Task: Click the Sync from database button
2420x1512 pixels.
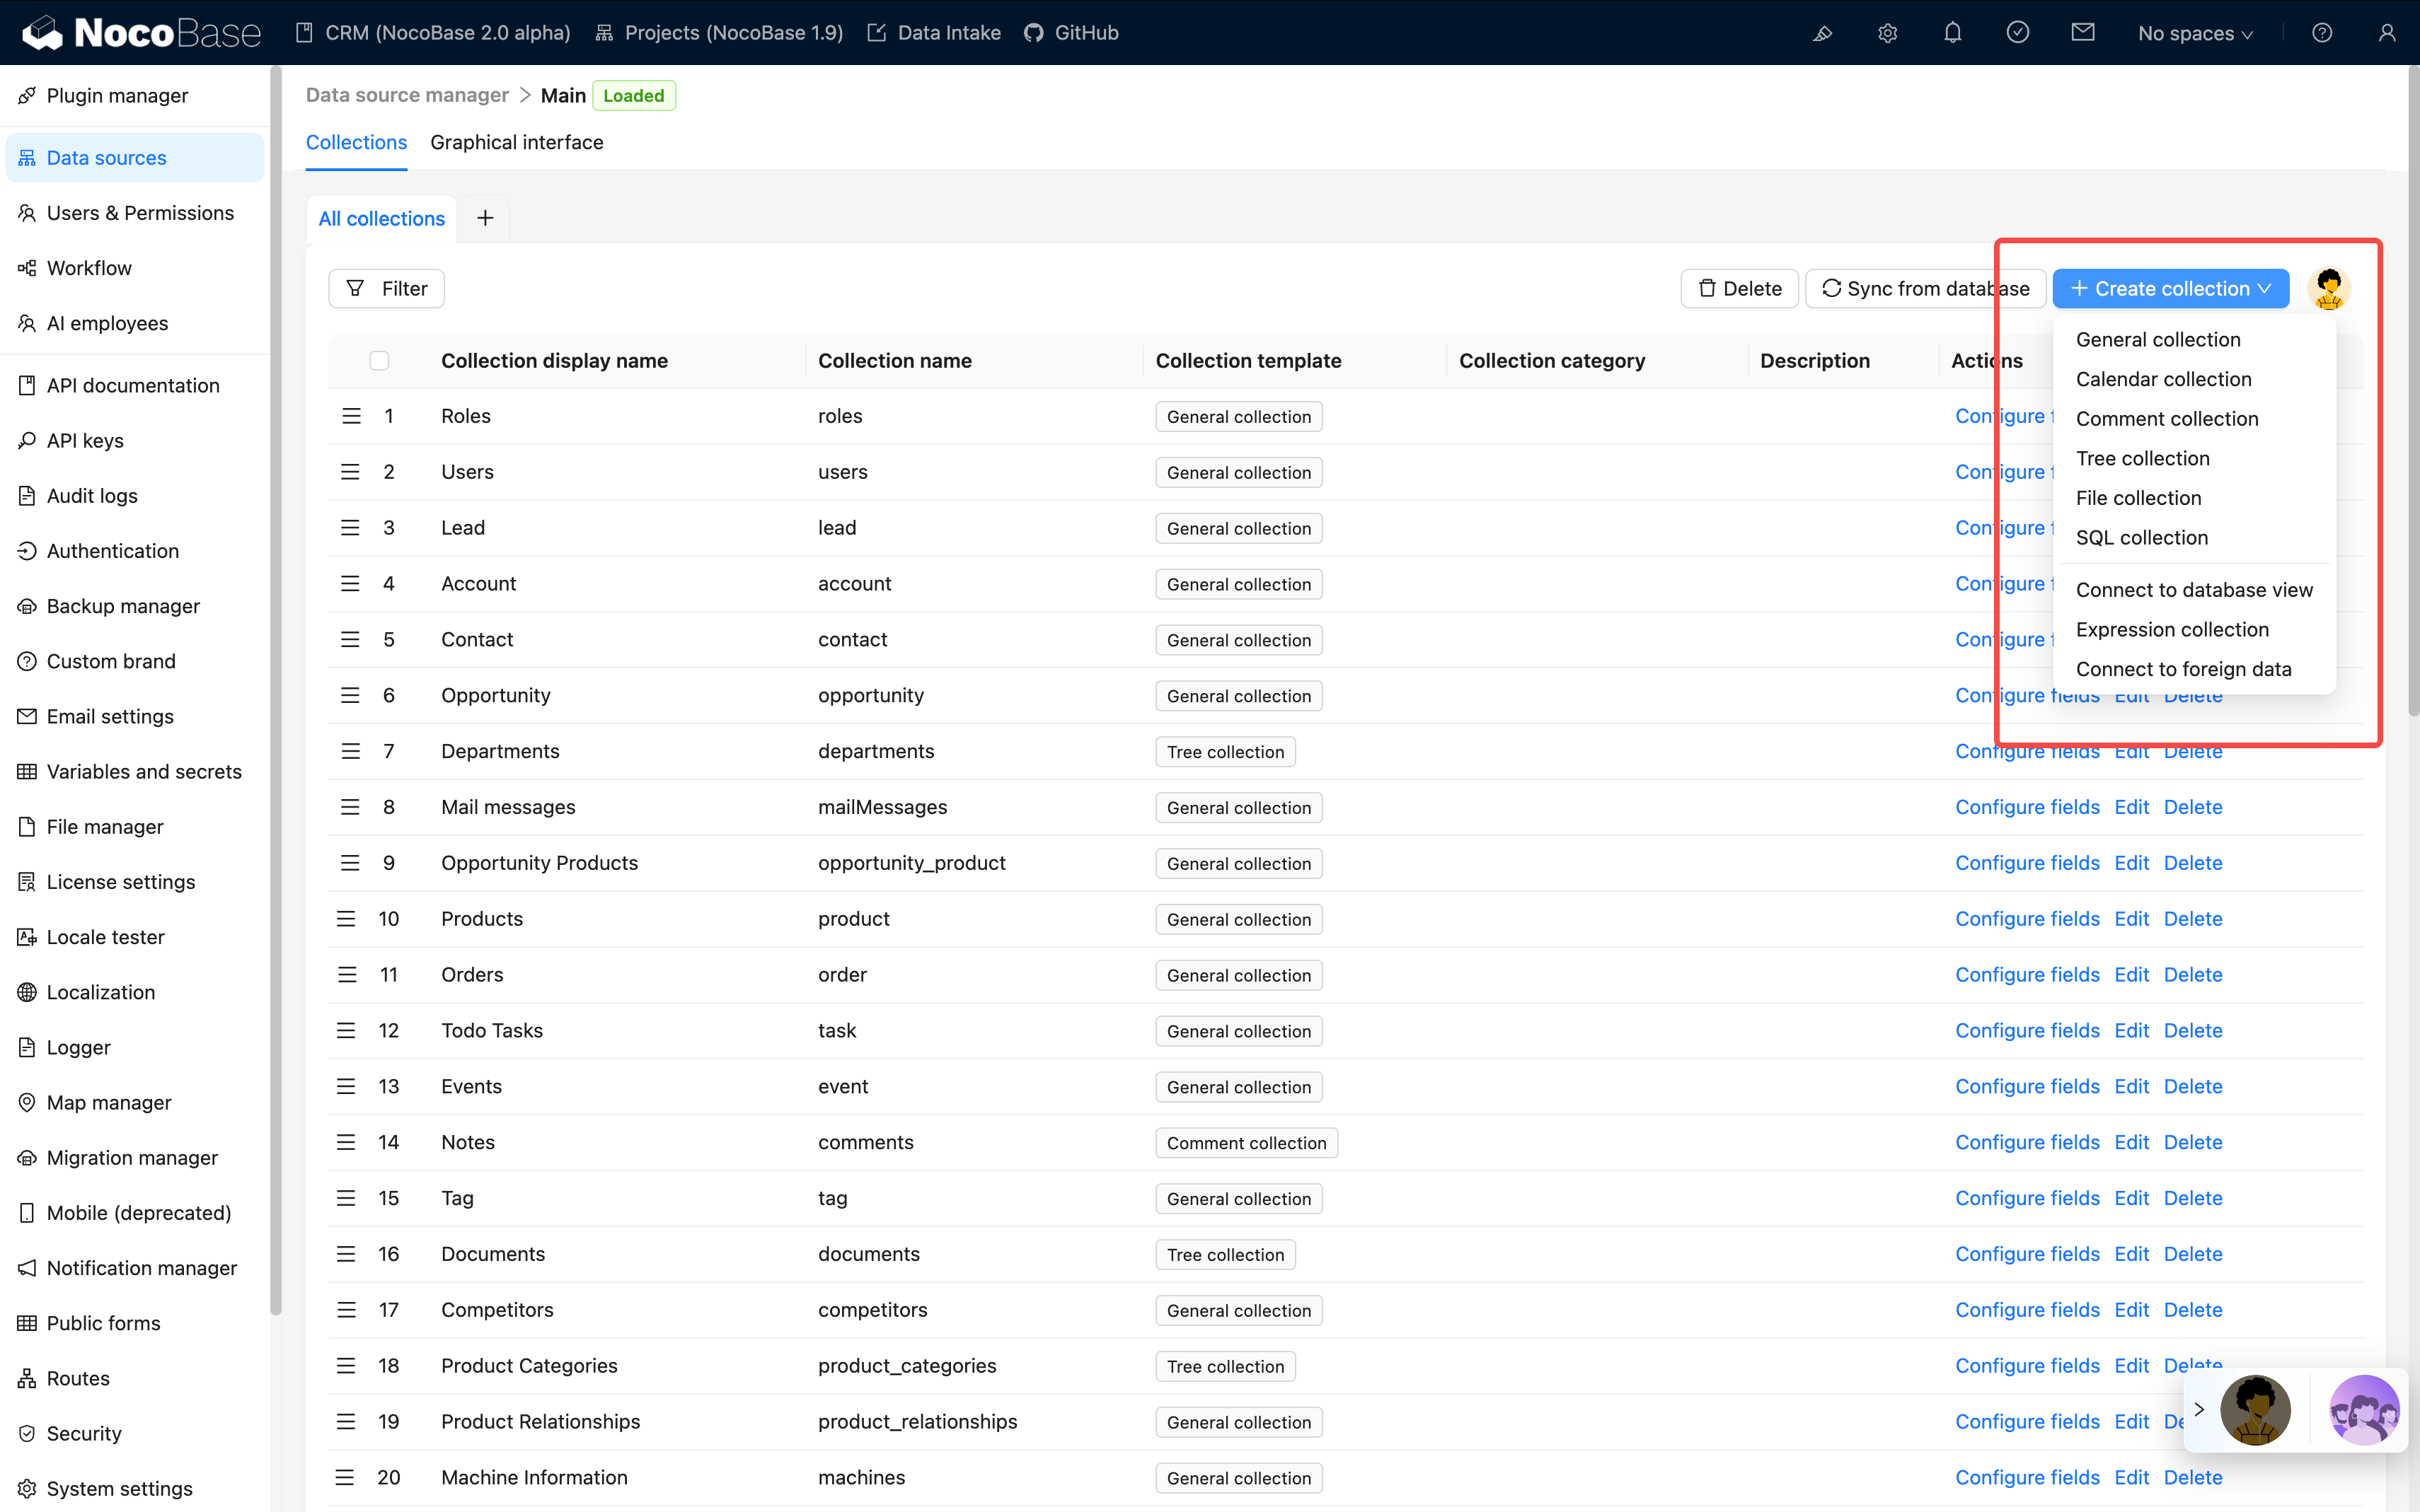Action: coord(1926,288)
